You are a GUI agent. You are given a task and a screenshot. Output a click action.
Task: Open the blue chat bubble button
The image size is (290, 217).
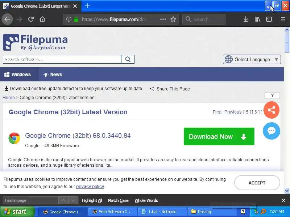click(x=271, y=131)
